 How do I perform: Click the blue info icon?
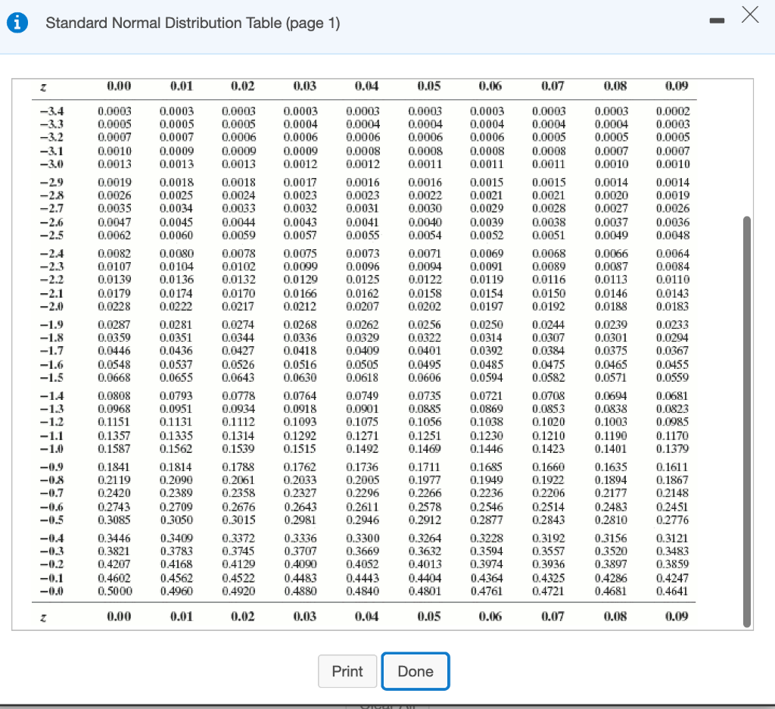[17, 22]
